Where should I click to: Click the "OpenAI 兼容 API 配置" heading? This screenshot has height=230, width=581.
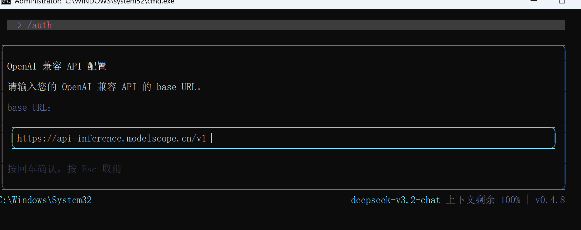[x=57, y=66]
